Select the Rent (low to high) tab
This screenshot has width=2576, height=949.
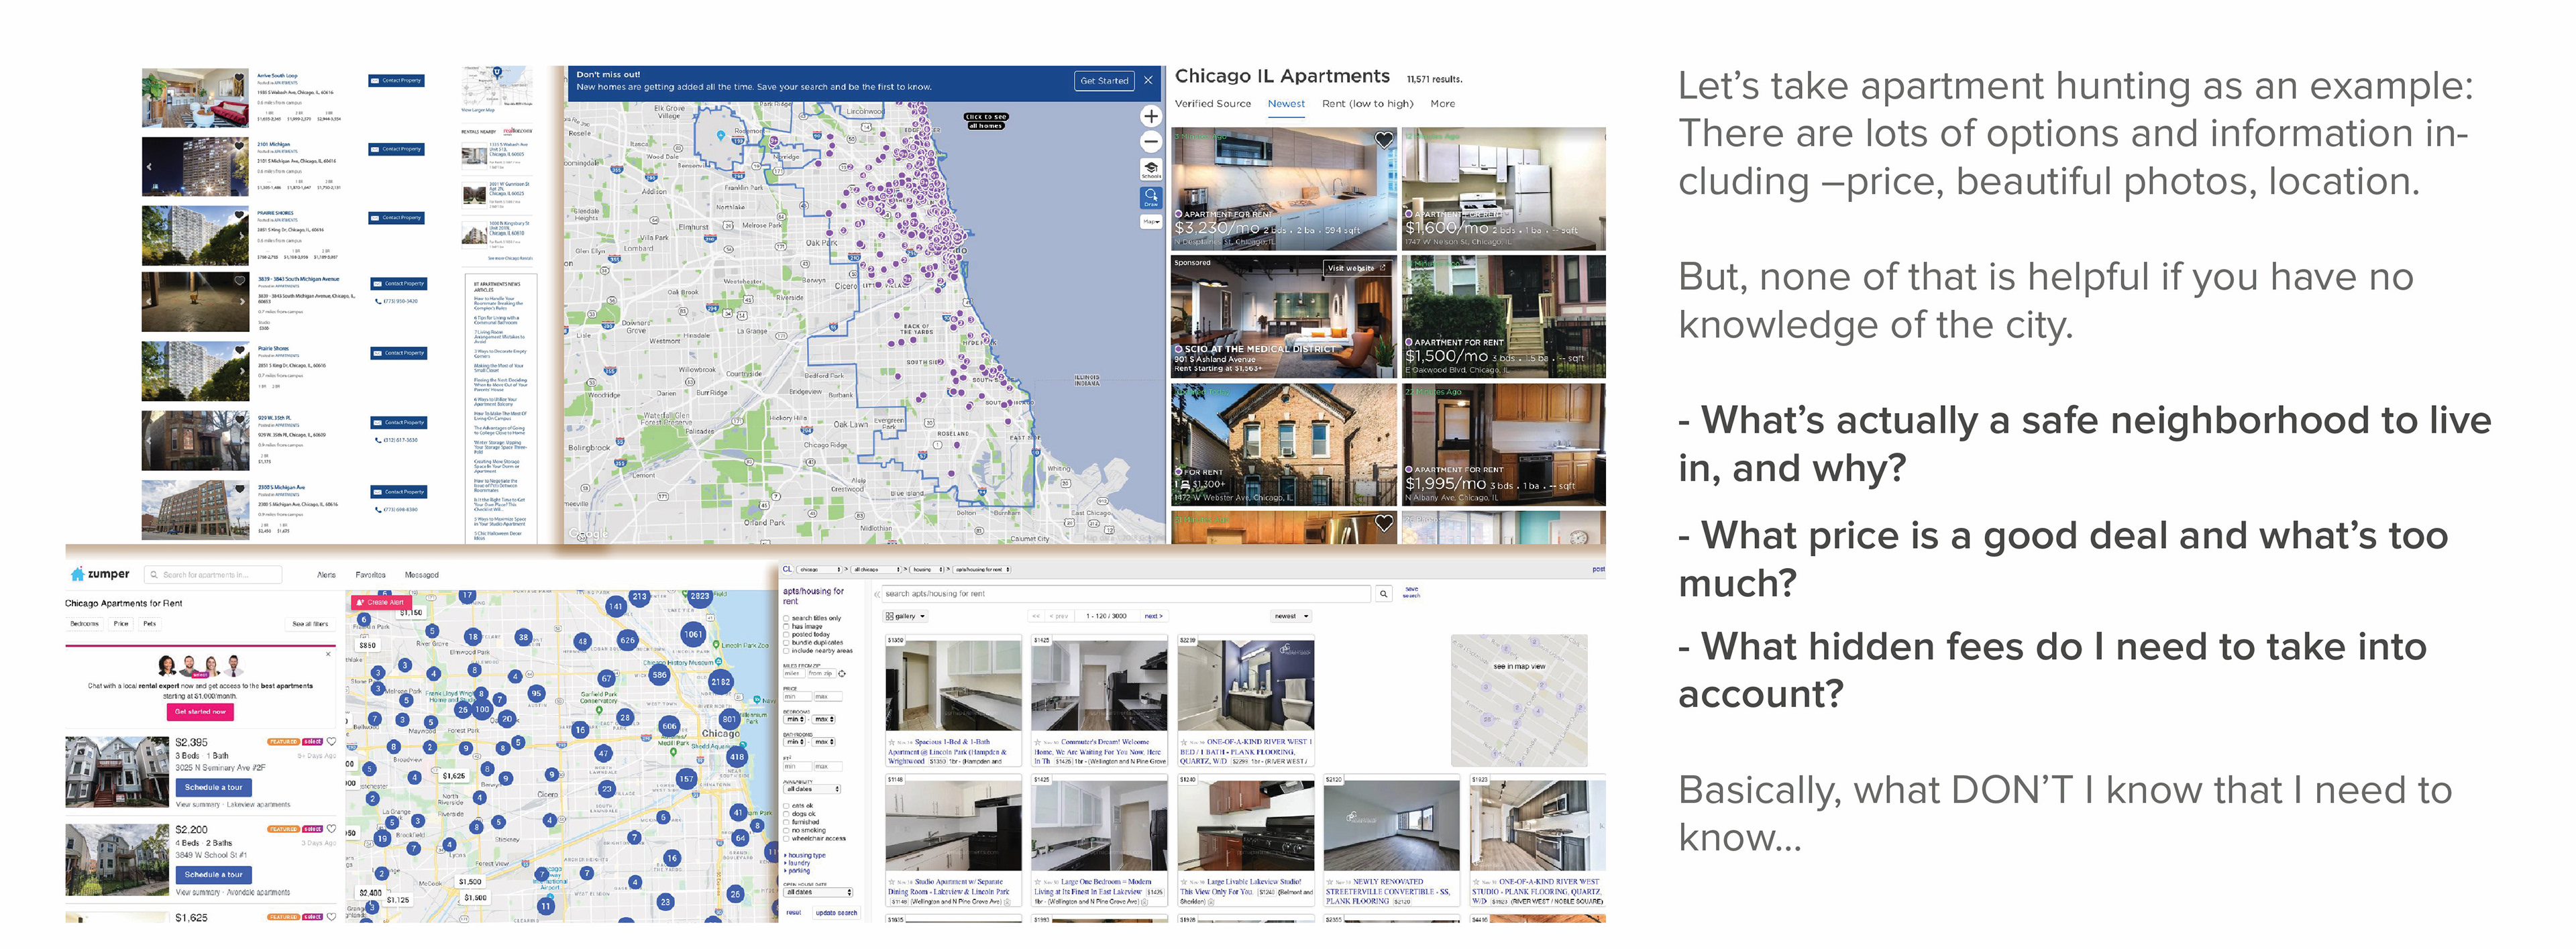[1368, 104]
